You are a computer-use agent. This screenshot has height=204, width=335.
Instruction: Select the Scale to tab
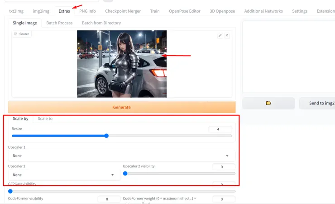pos(45,119)
